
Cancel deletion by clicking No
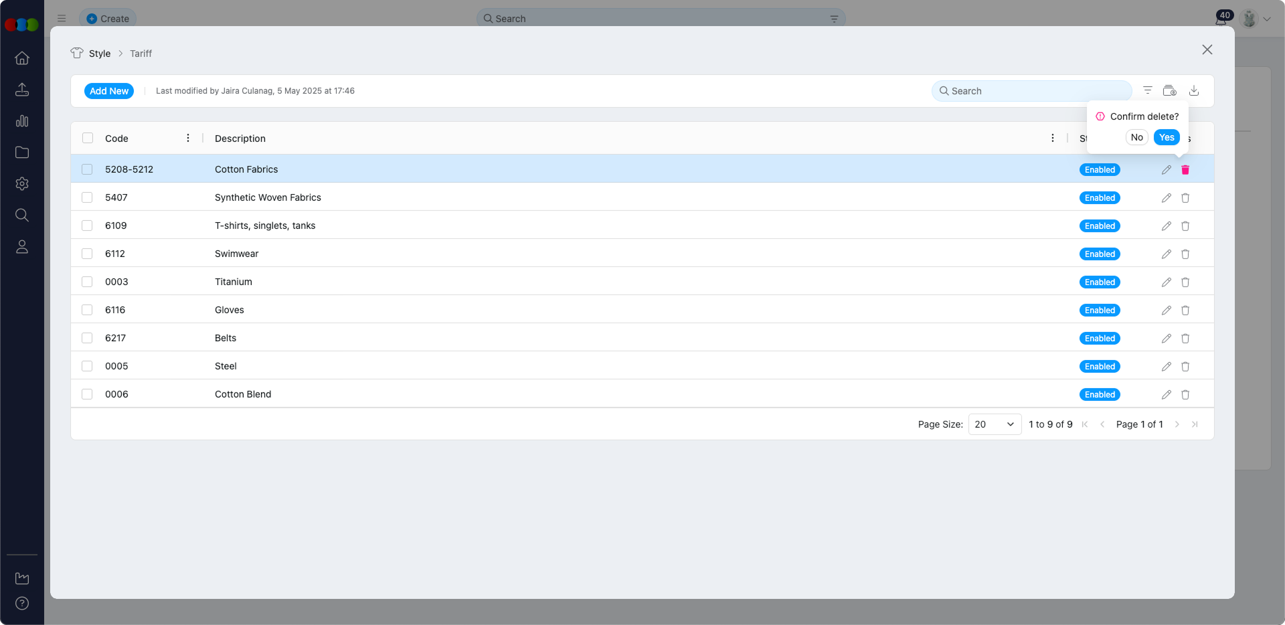1136,137
